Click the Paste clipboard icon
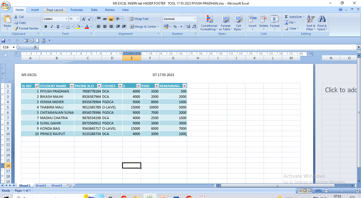361x198 pixels. (7, 19)
